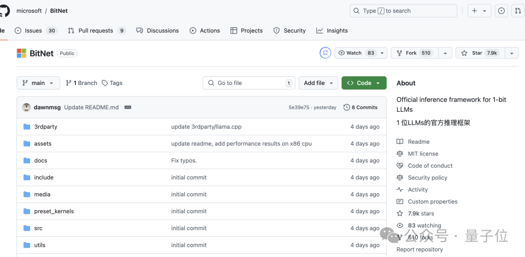Open the Star lists dropdown arrow

pyautogui.click(x=511, y=53)
